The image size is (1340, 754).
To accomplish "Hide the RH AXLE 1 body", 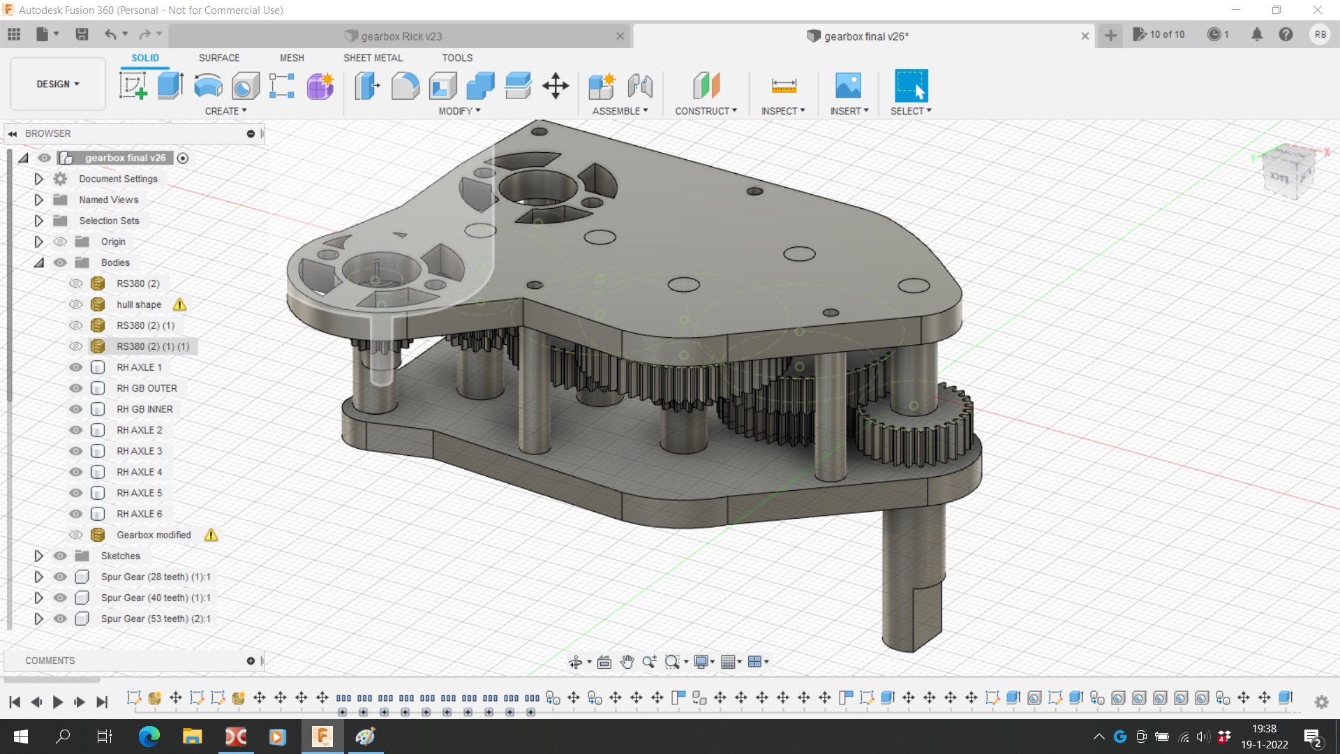I will click(76, 367).
